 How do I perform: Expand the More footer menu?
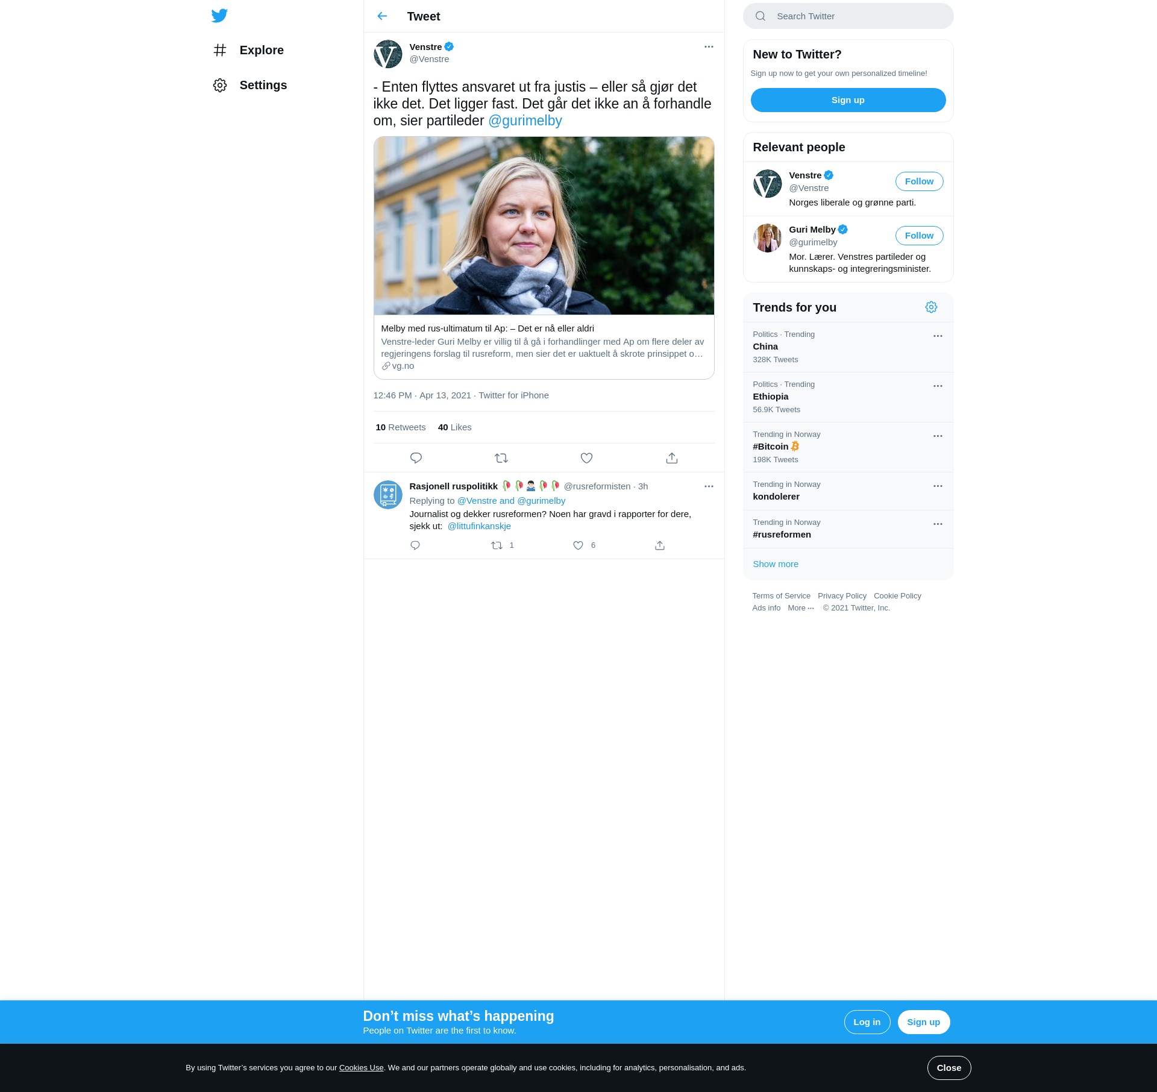(x=801, y=608)
